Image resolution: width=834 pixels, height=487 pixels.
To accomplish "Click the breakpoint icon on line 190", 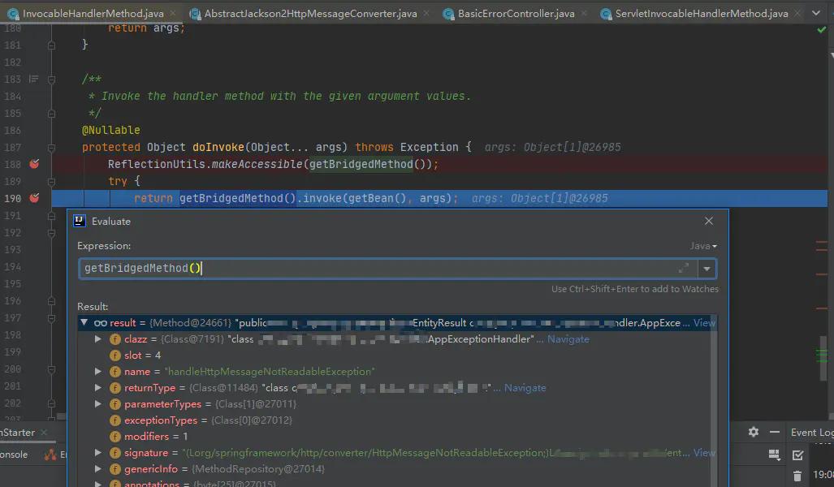I will 34,198.
